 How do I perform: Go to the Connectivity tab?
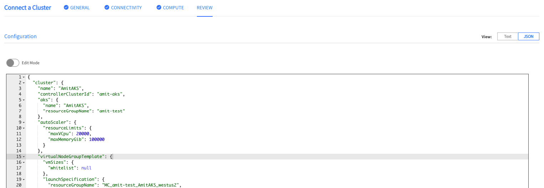(x=126, y=7)
